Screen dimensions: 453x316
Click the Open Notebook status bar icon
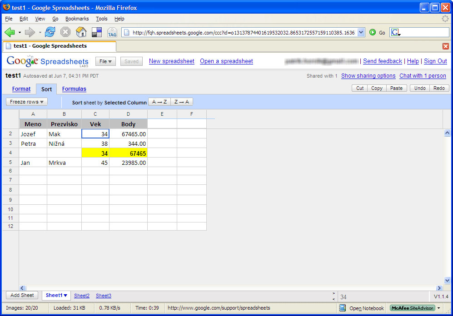click(342, 308)
